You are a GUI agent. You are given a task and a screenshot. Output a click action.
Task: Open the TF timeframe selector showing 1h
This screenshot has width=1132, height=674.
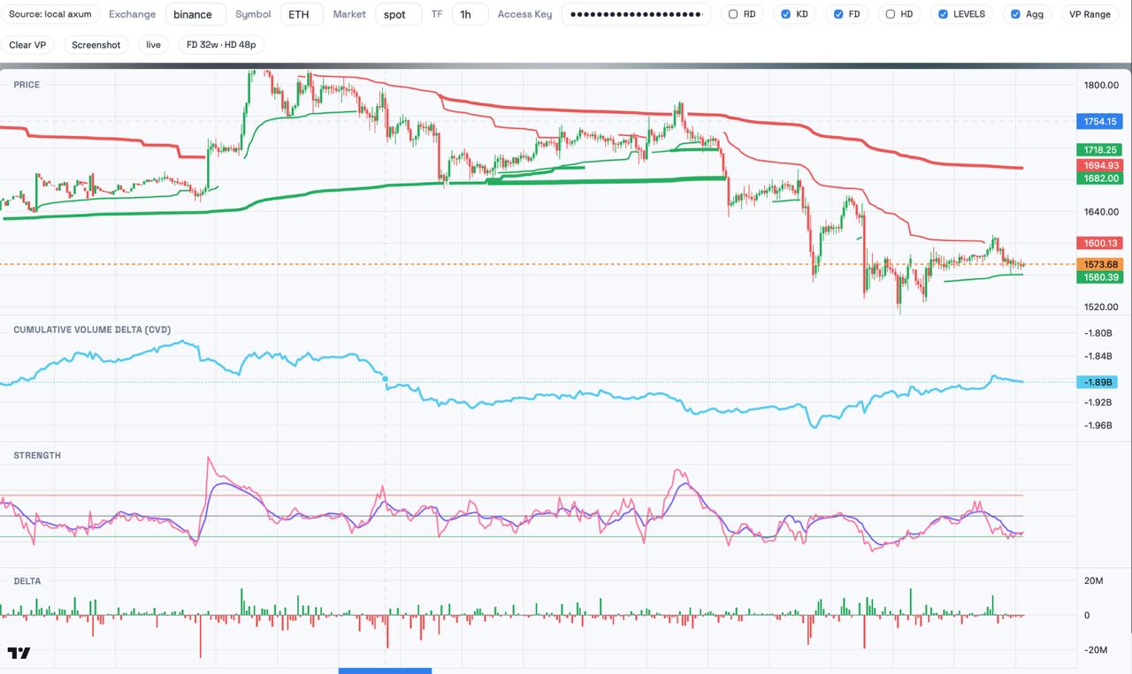coord(470,14)
